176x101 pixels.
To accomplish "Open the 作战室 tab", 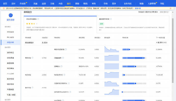I will point(23,4).
